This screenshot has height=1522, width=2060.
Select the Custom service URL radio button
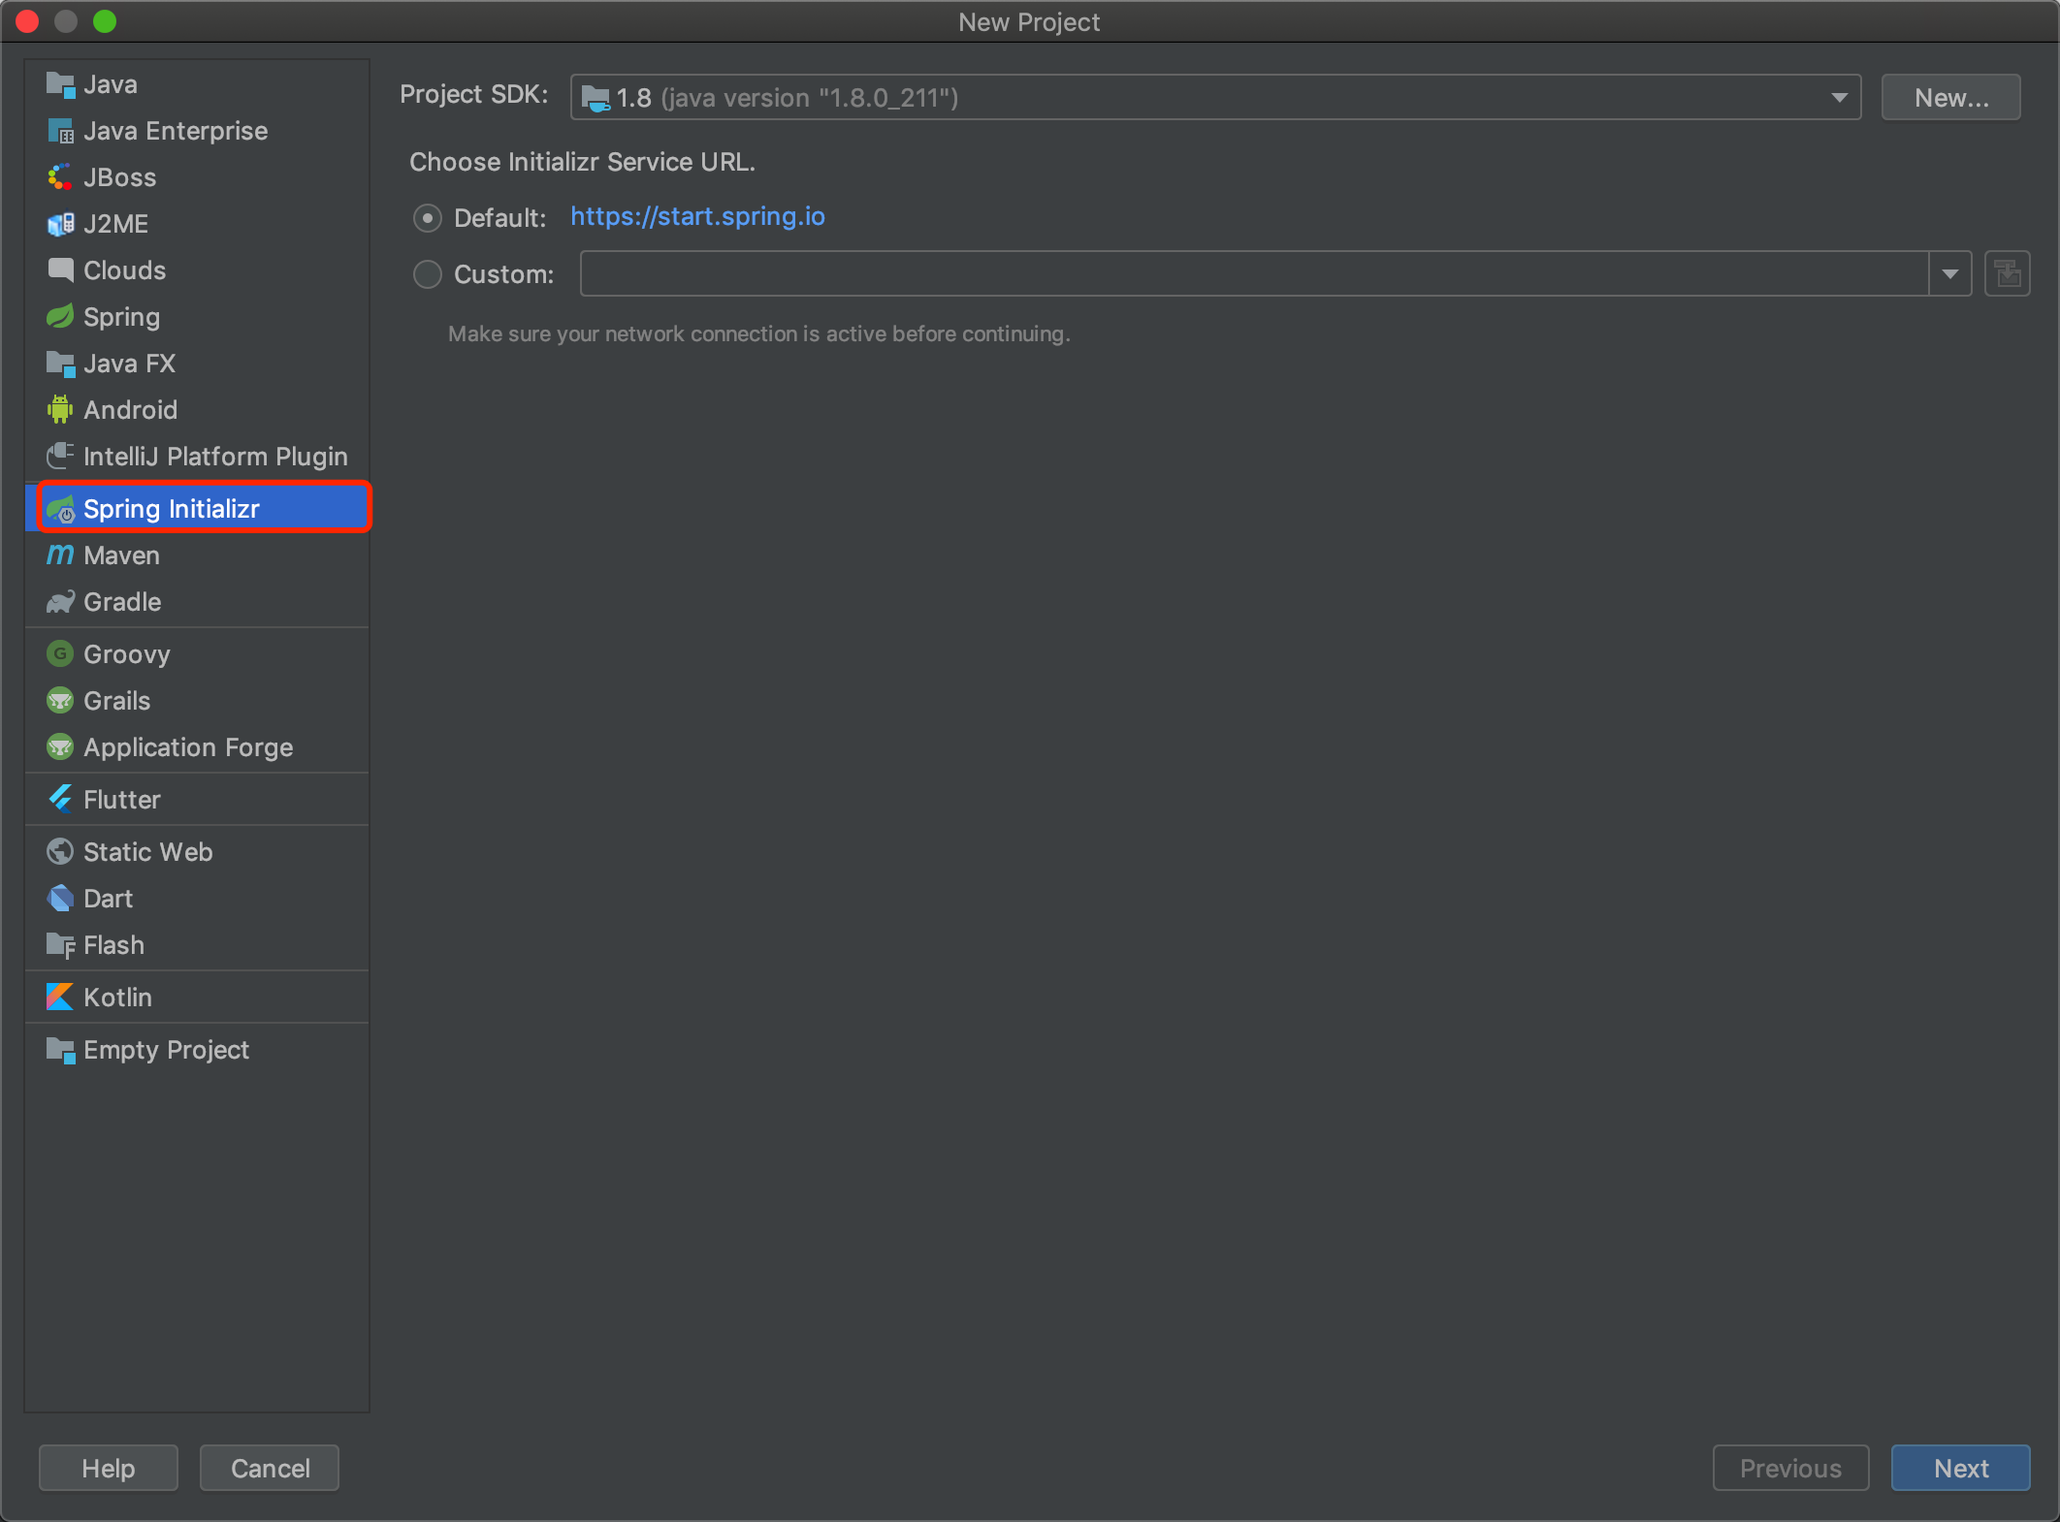[x=428, y=274]
